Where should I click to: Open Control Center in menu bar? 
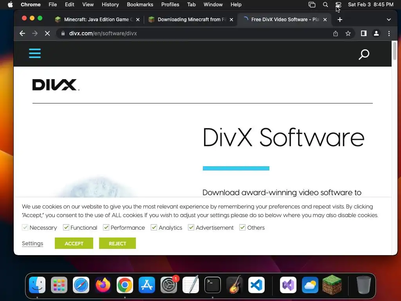coord(338,5)
